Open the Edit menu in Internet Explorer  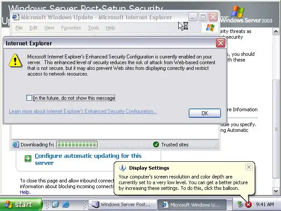[33, 28]
